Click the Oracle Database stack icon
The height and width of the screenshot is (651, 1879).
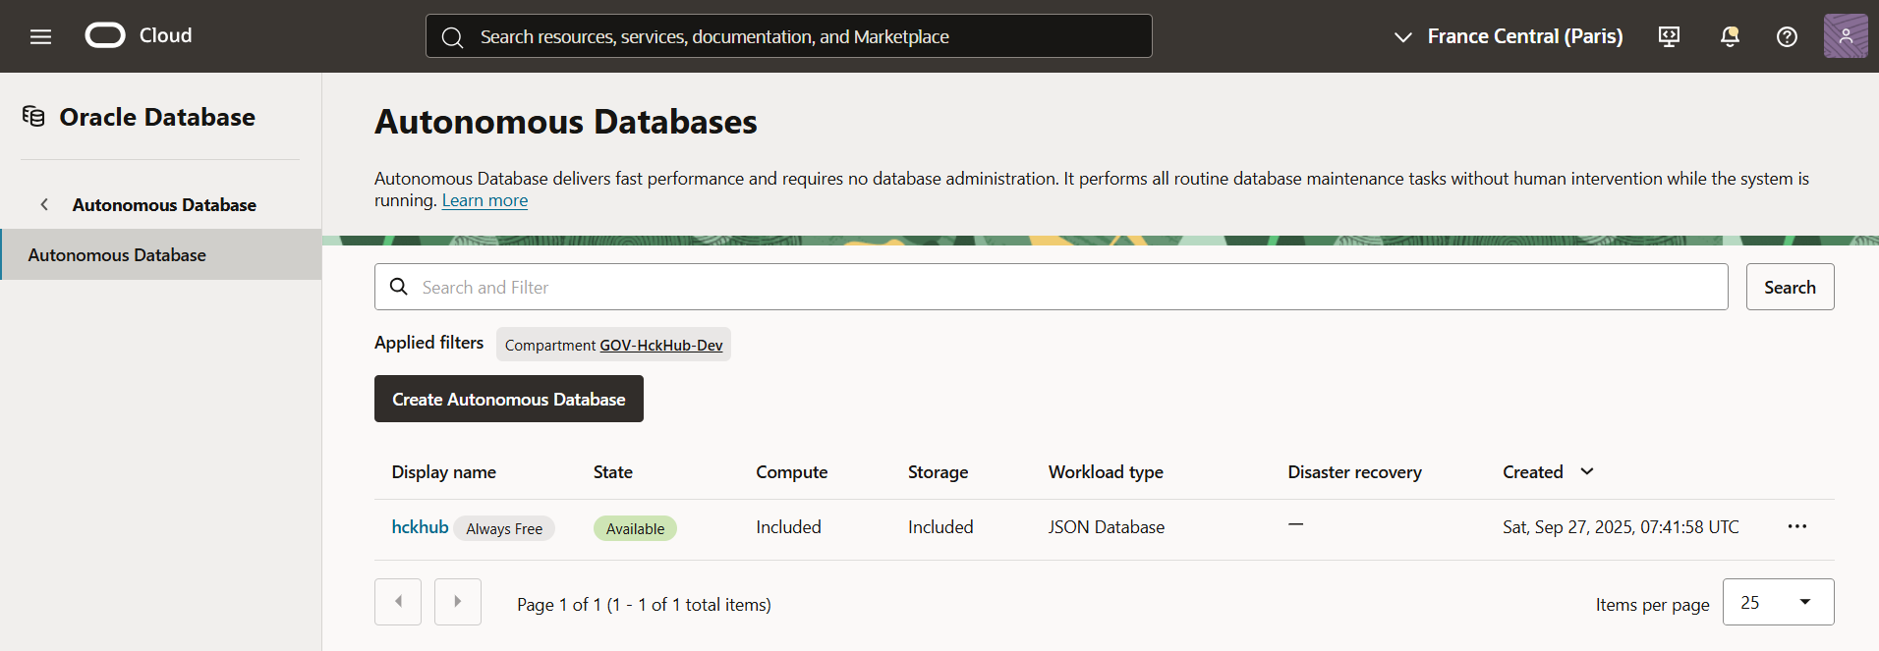click(33, 117)
